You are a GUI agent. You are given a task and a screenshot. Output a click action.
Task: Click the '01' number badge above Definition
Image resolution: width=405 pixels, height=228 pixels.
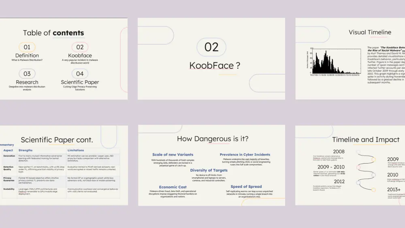point(27,47)
